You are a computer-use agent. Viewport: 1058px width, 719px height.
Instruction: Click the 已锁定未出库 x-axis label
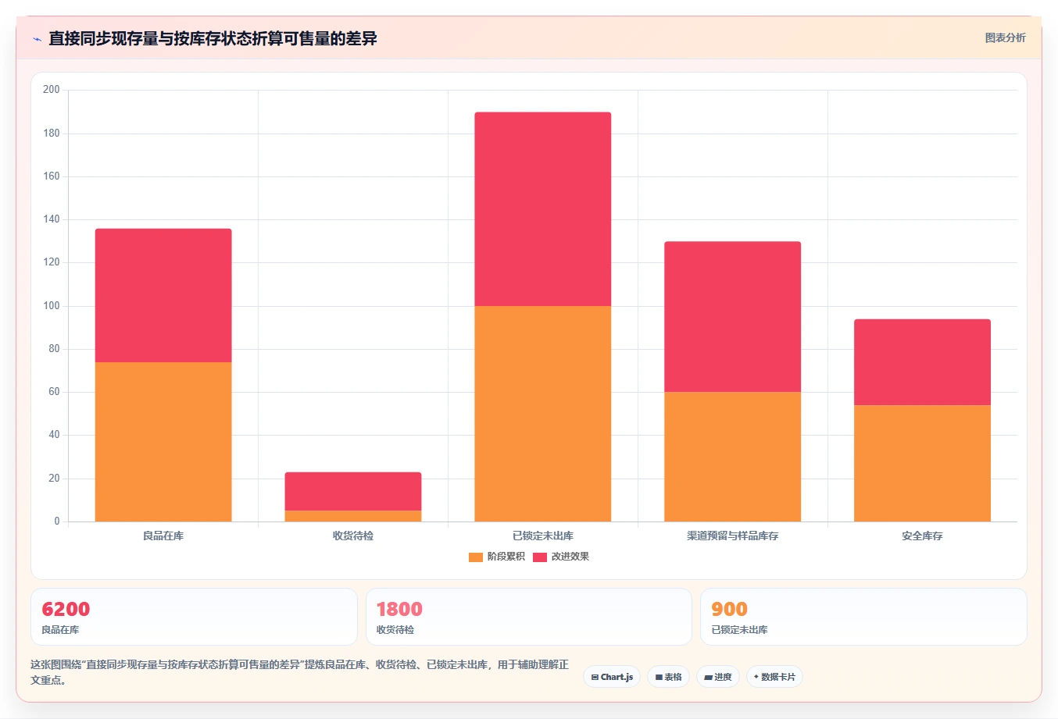[x=543, y=536]
